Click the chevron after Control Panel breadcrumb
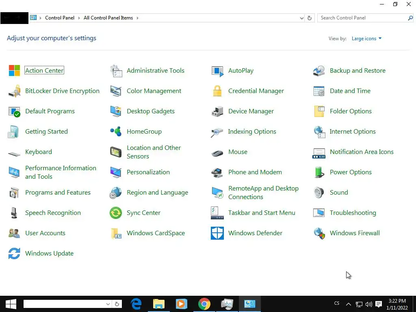 (x=79, y=18)
